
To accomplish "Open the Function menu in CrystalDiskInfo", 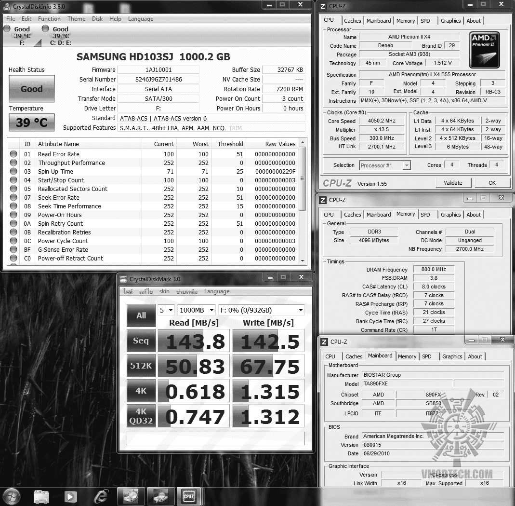I will pyautogui.click(x=49, y=19).
